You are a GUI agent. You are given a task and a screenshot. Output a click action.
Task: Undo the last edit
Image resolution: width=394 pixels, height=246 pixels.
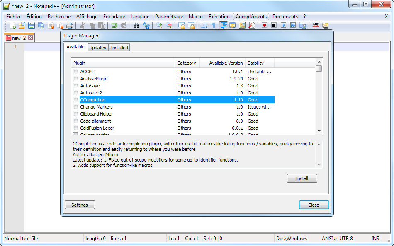point(114,25)
